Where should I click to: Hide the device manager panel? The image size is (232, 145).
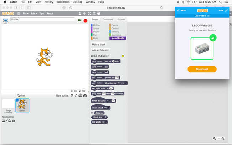(223, 10)
